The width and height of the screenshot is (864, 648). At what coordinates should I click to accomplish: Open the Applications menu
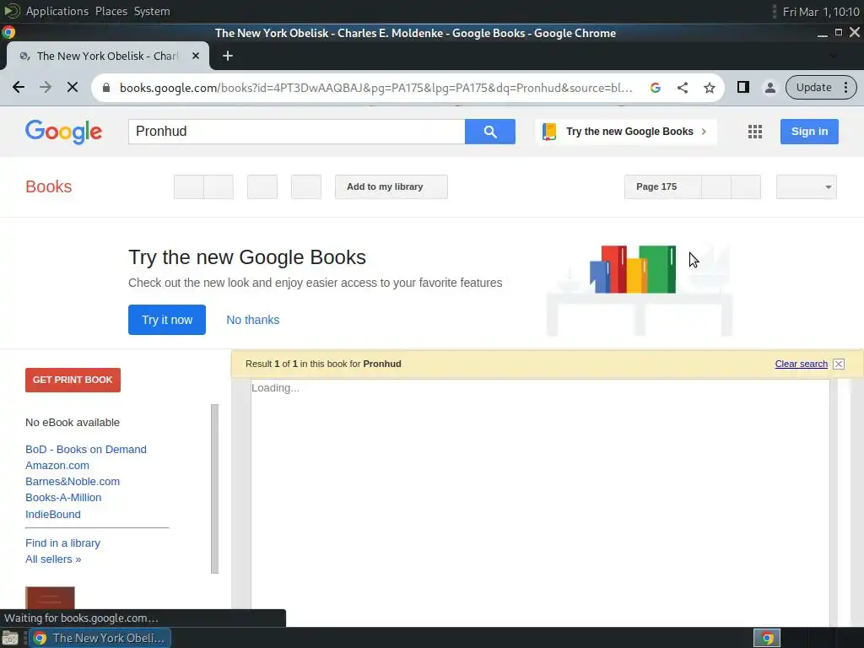click(57, 11)
